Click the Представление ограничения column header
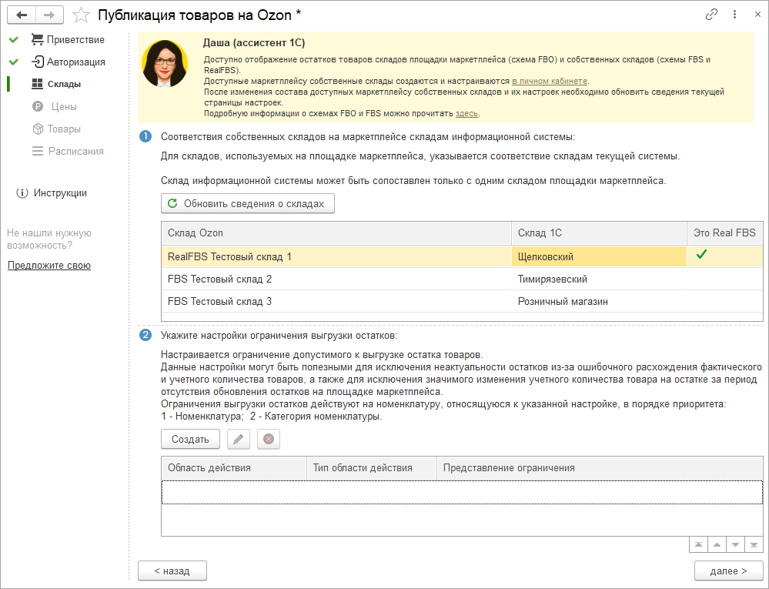This screenshot has height=589, width=769. click(600, 468)
